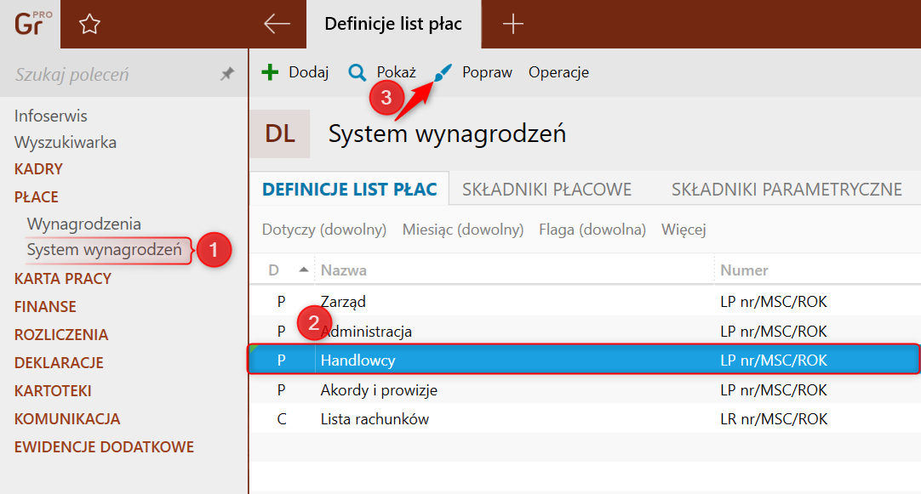The height and width of the screenshot is (494, 921).
Task: Open the DEFINICJE LIST PŁAC tab
Action: click(350, 189)
